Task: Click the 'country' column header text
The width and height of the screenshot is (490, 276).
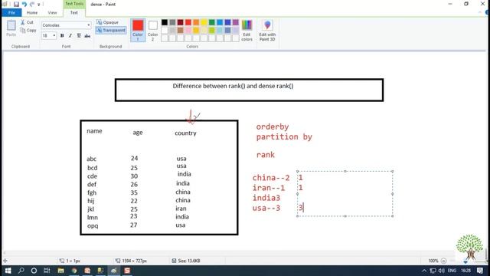Action: click(x=185, y=133)
